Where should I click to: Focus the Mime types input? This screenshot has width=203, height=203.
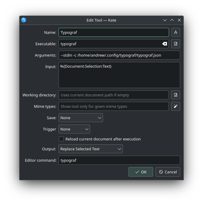[x=114, y=106]
